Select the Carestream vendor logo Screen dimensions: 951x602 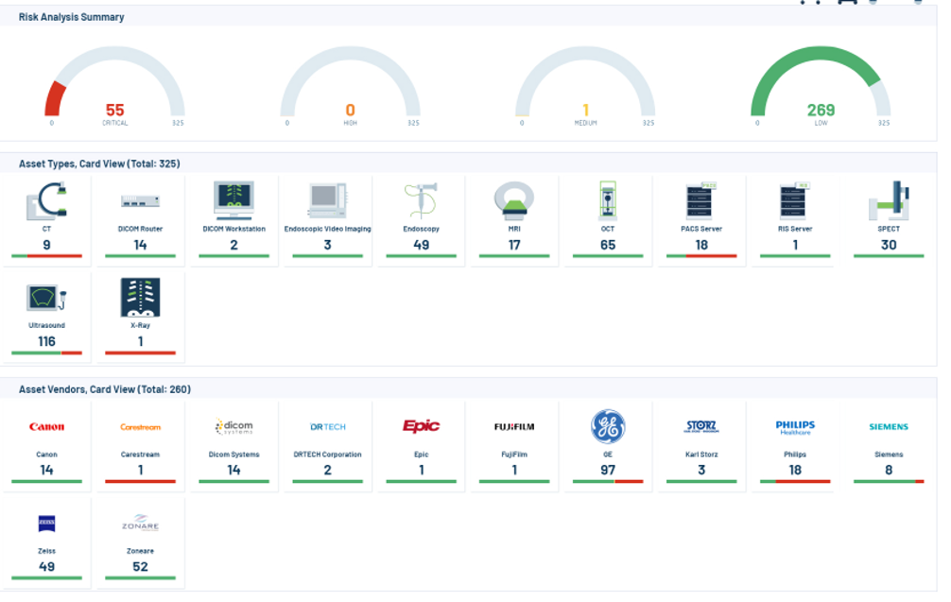(x=140, y=427)
